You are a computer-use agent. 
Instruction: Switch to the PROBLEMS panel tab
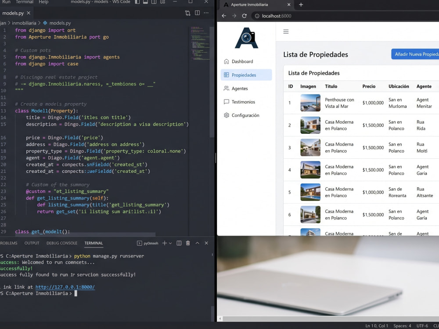click(8, 243)
